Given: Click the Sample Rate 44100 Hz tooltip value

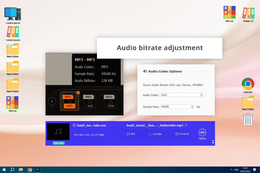Looking at the screenshot, I should [109, 74].
